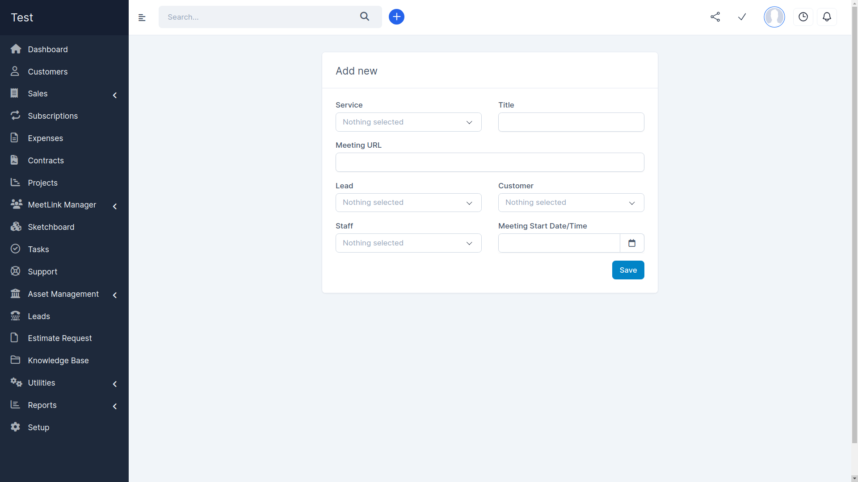The image size is (858, 482).
Task: Click the search magnifier icon
Action: click(x=365, y=17)
